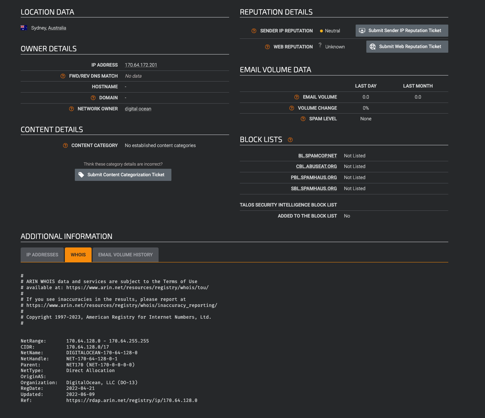Open the SBL.SPAMHAUS.ORG block list link

(x=314, y=188)
